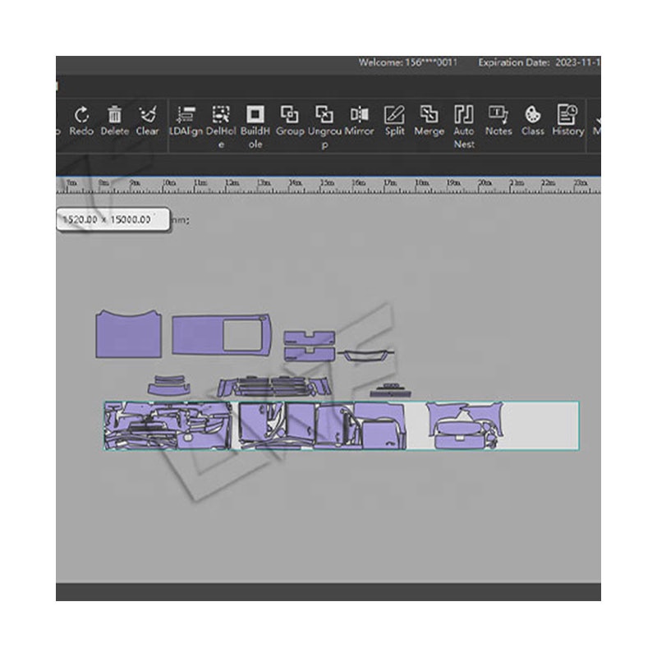Click the Group icon
Viewport: 657px width, 657px height.
(290, 115)
